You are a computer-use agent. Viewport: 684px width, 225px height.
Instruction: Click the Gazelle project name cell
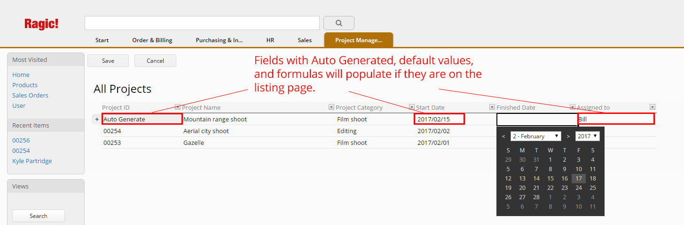pos(194,142)
